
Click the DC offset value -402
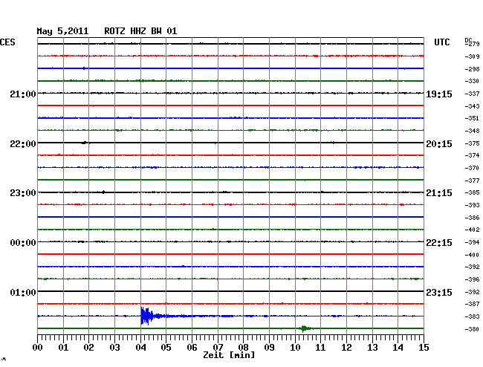point(472,230)
